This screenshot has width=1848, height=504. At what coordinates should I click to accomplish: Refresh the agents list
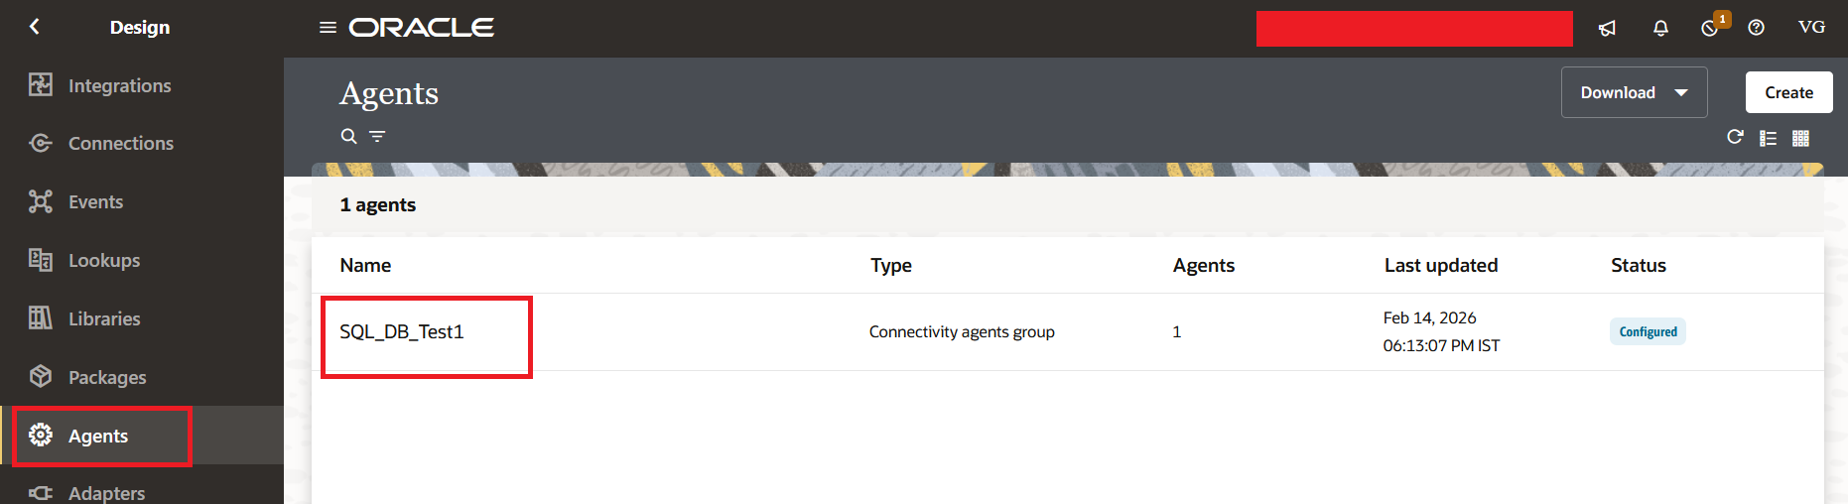[x=1735, y=137]
